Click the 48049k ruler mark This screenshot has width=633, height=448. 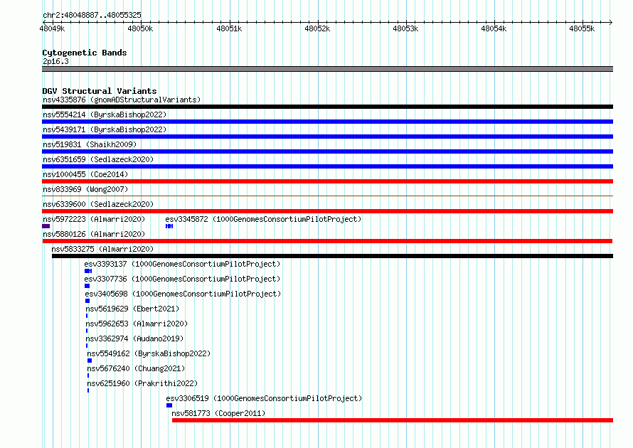coord(52,28)
